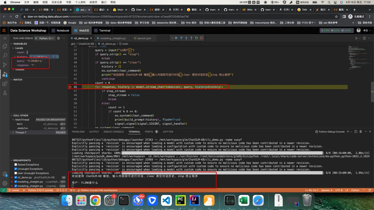374x210 pixels.
Task: Switch to the top Terminal tab
Action: point(102,30)
